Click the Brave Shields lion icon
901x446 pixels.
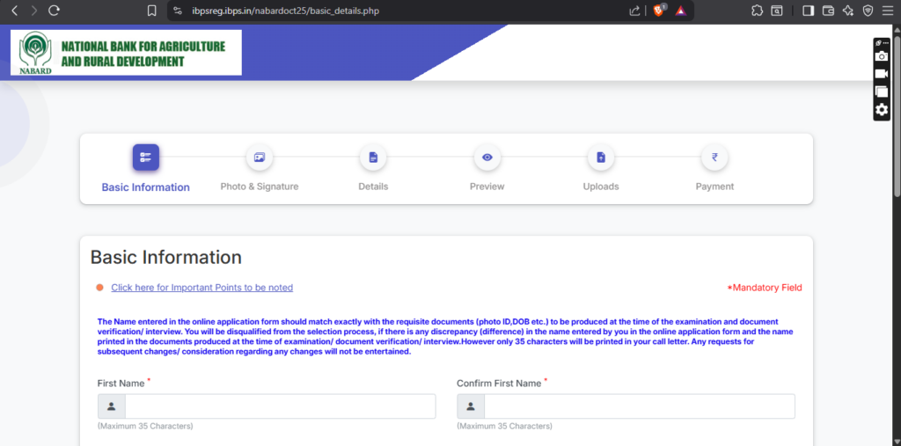pos(659,11)
